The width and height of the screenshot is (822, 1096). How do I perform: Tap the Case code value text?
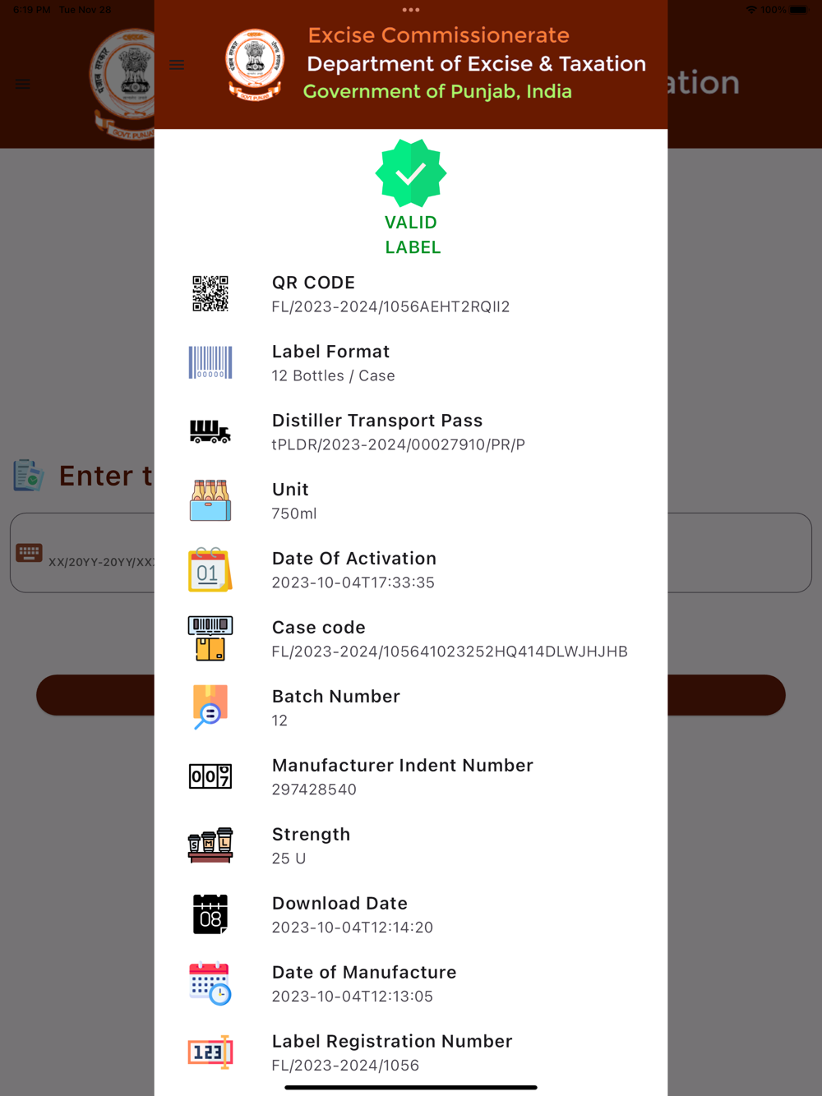[x=450, y=652]
